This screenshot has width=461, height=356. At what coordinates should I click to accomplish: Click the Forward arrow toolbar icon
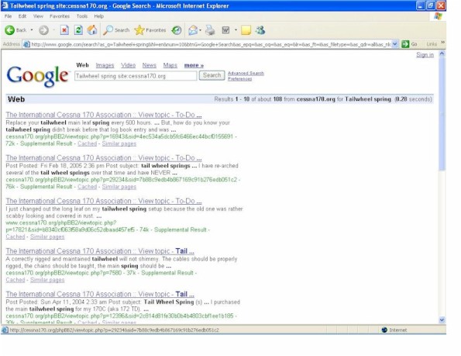(43, 30)
